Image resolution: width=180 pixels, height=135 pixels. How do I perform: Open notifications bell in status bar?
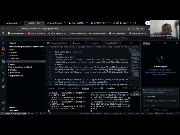pyautogui.click(x=178, y=113)
